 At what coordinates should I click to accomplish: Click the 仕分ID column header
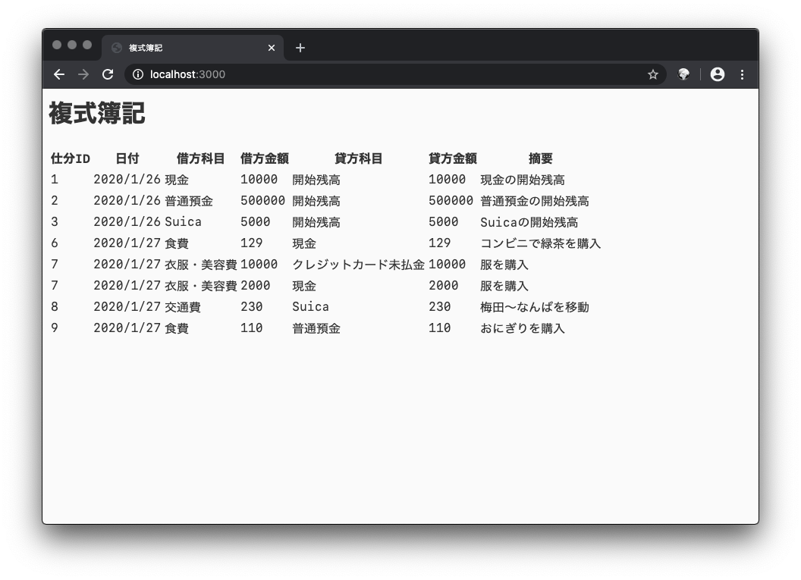(68, 158)
